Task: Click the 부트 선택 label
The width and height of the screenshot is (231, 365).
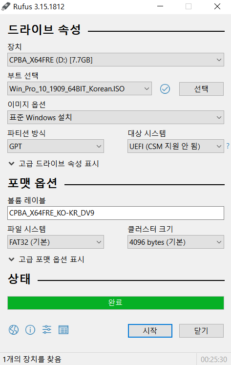Action: (x=23, y=76)
